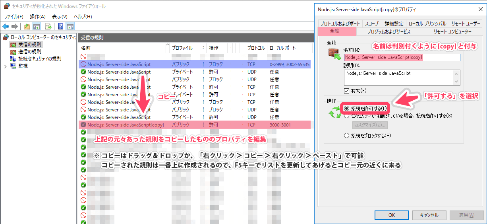Click the 受信の規則 inbound rules icon
Image resolution: width=487 pixels, height=224 pixels.
13,44
